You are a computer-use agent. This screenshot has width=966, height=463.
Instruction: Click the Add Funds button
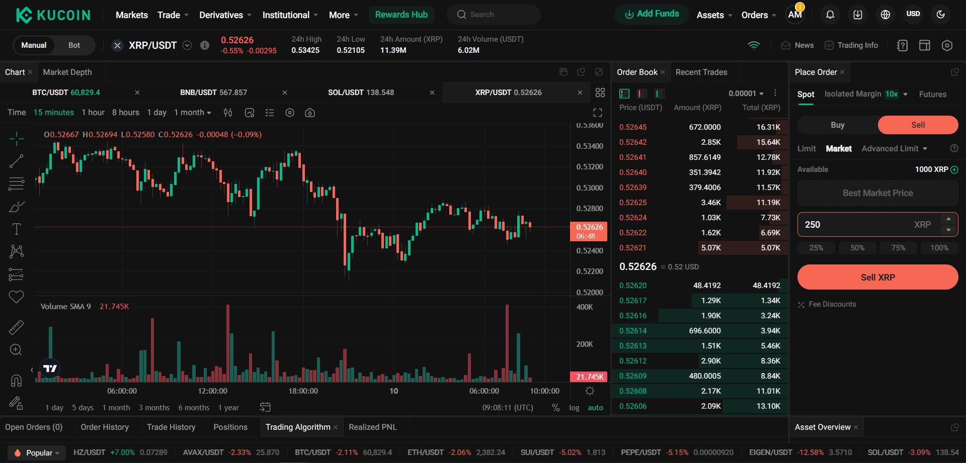[652, 14]
